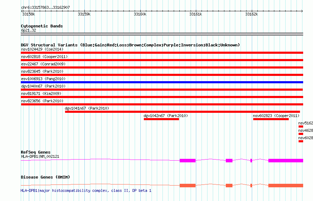Viewport: 313px width, 201px height.
Task: Select the last large magenta RefSeq exon
Action: tap(286, 161)
